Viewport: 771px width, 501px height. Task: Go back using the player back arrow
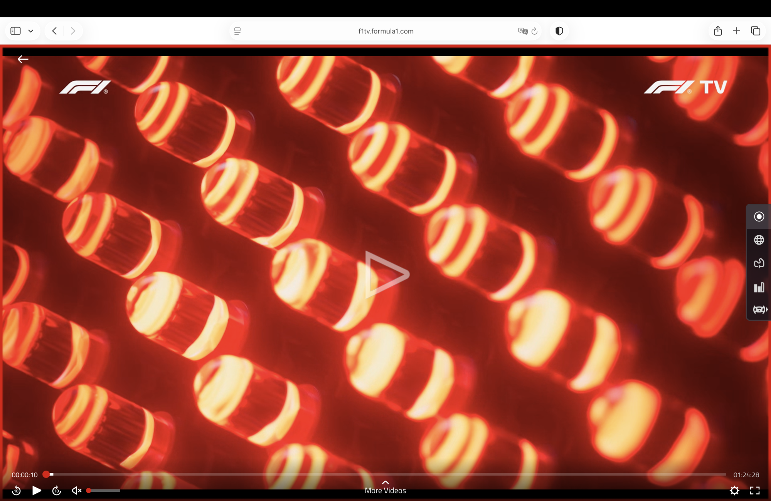pos(23,59)
